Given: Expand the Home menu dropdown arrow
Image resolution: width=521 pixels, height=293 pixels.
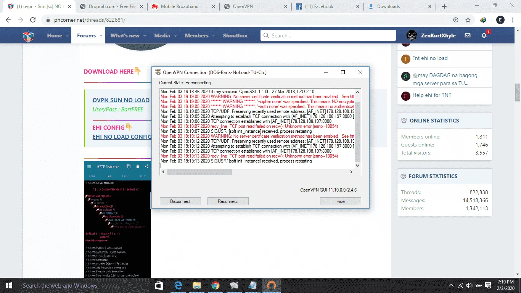Looking at the screenshot, I should (x=68, y=35).
